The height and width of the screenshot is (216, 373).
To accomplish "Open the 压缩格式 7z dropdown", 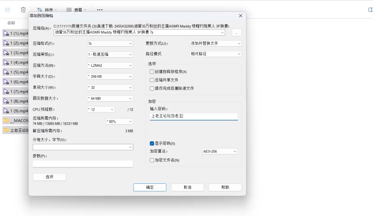I will click(x=110, y=43).
